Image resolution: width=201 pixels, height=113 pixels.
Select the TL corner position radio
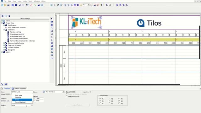pos(100,99)
